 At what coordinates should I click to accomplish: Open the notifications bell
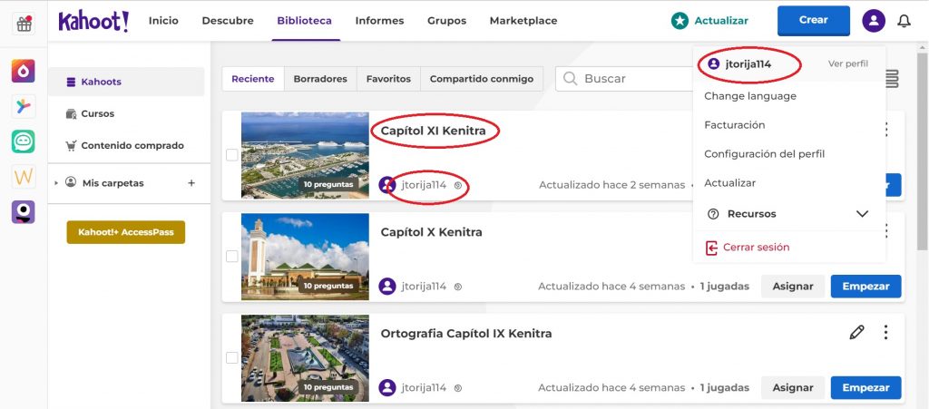tap(904, 21)
